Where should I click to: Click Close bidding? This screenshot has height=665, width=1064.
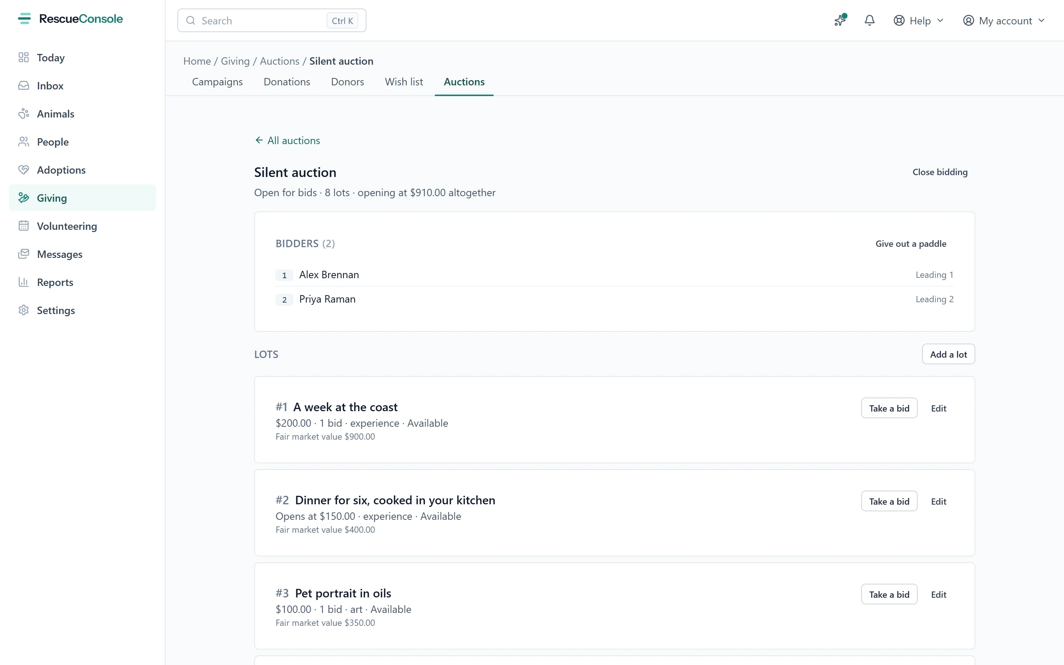click(x=939, y=172)
